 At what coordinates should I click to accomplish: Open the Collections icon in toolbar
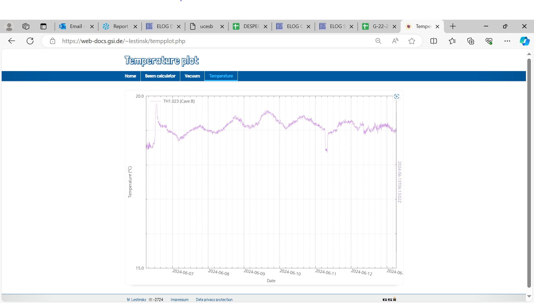coord(471,41)
